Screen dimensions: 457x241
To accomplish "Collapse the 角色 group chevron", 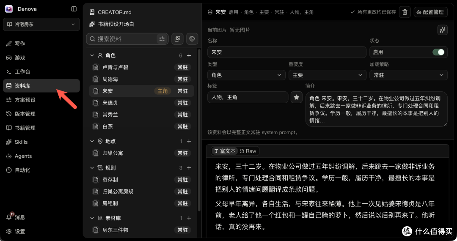I will (92, 55).
